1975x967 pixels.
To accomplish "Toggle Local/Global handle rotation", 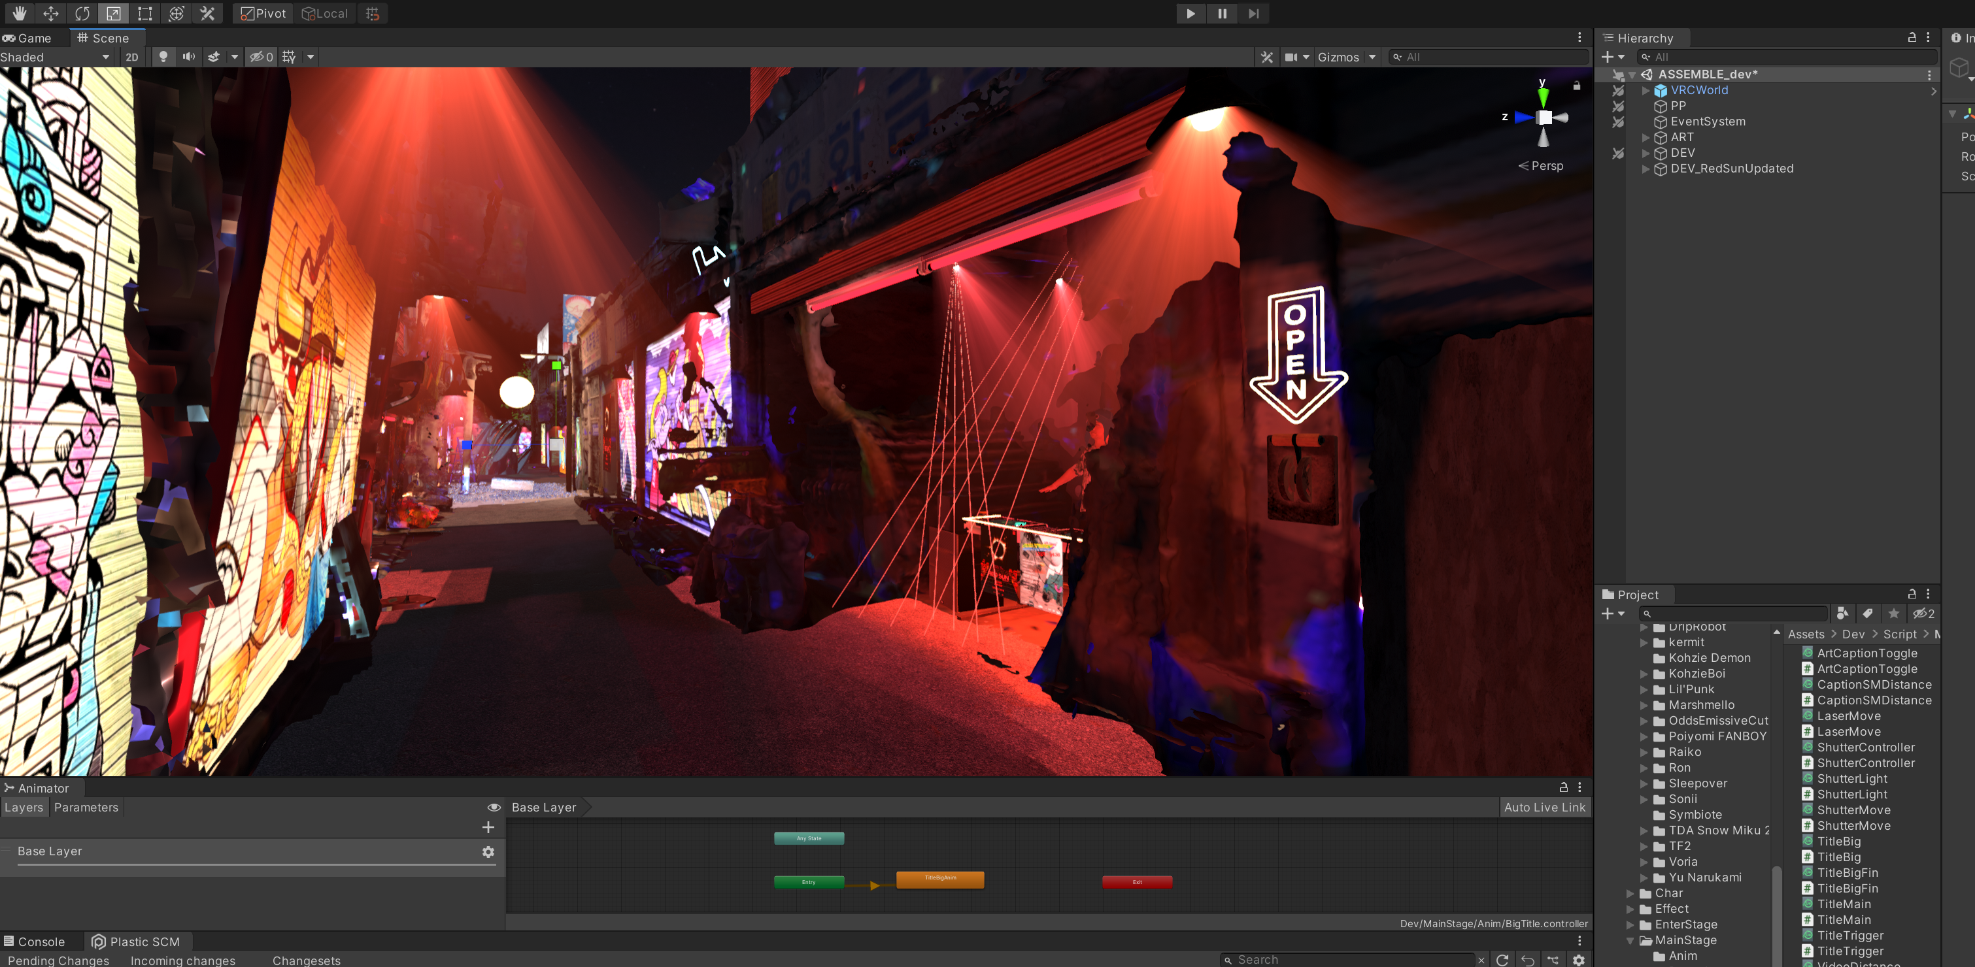I will 325,13.
